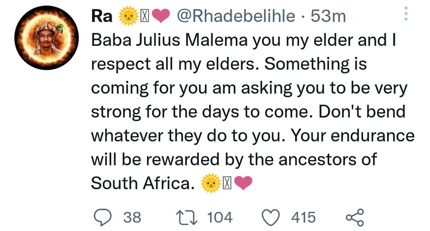Open Ra's sun-ring profile picture
Screen dimensions: 430x231
(47, 38)
